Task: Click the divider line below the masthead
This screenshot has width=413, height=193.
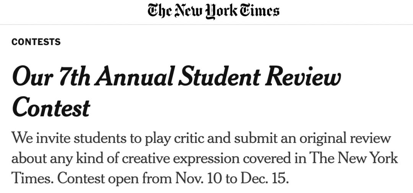Action: coord(206,25)
